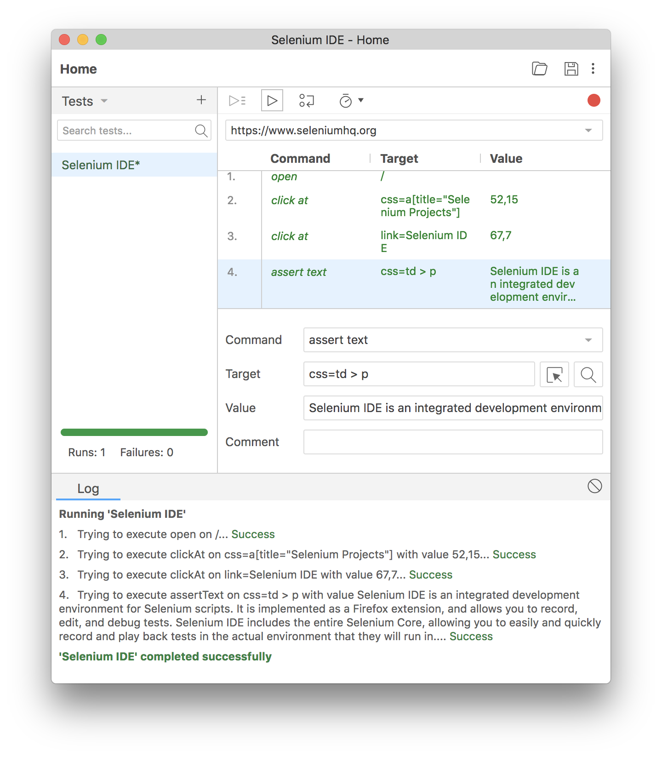Open test execution speed timer
662x757 pixels.
point(346,100)
